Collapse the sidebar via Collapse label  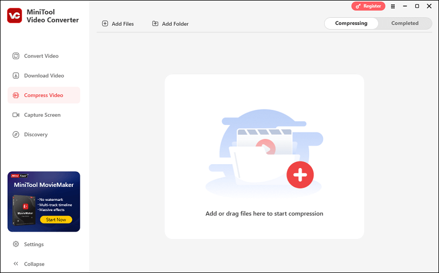pos(34,264)
